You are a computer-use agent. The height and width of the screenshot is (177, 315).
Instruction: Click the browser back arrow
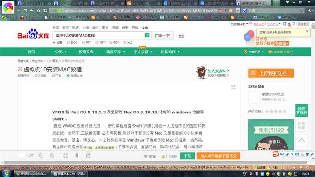(18, 11)
